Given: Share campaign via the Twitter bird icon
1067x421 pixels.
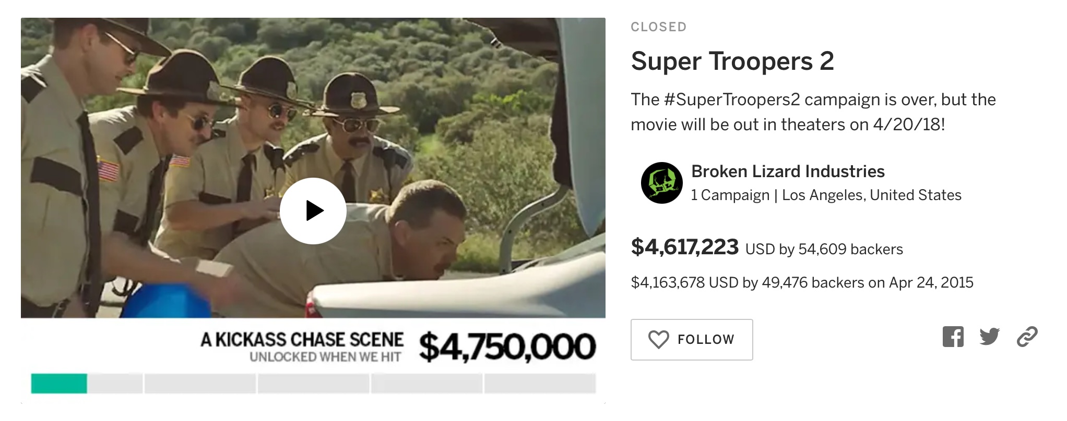Looking at the screenshot, I should tap(989, 337).
